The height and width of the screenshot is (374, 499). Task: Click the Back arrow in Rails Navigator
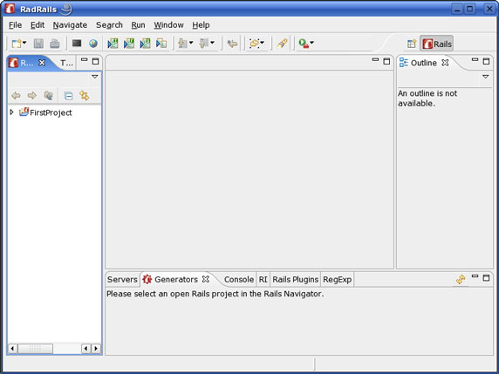click(16, 95)
